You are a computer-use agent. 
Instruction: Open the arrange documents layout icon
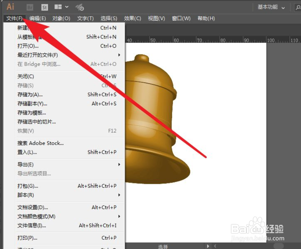[58, 7]
